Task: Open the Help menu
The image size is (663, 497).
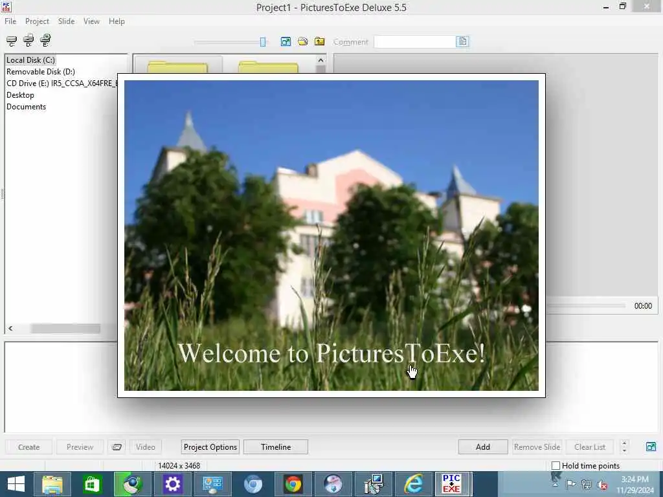Action: tap(117, 21)
